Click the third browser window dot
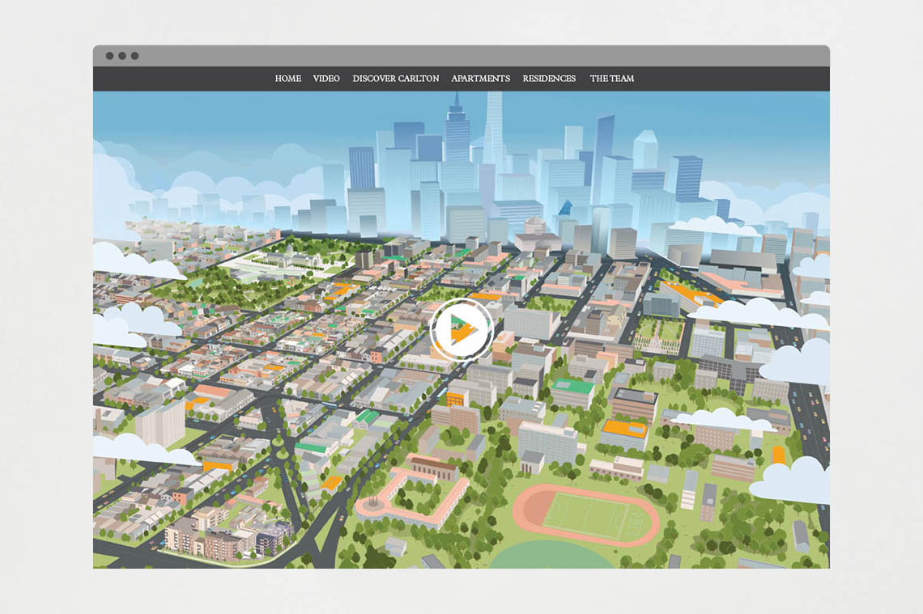Image resolution: width=923 pixels, height=614 pixels. coord(135,56)
